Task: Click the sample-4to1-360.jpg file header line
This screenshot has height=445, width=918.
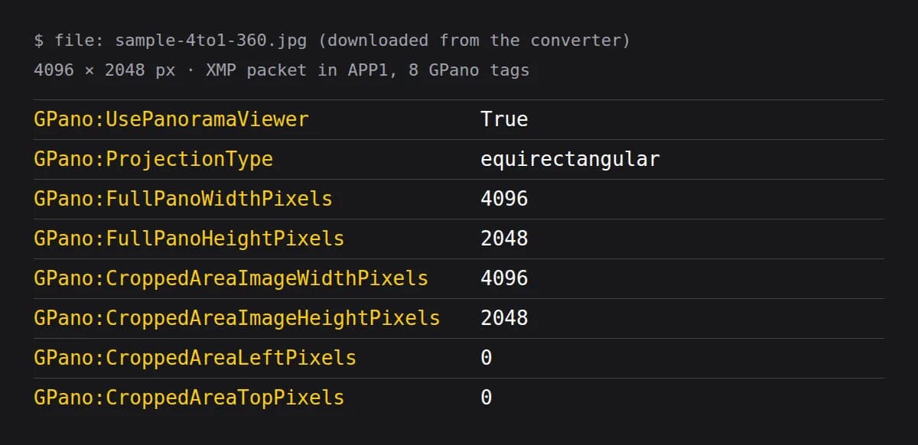Action: point(332,41)
